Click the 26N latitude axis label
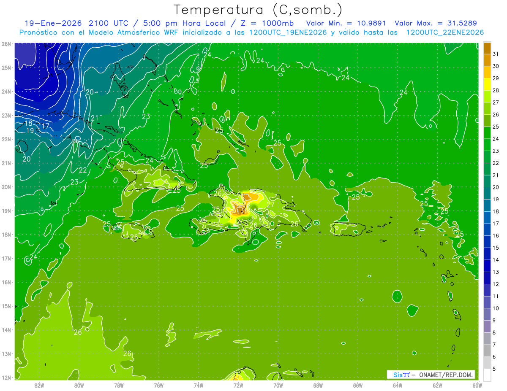The image size is (507, 391). pos(6,44)
